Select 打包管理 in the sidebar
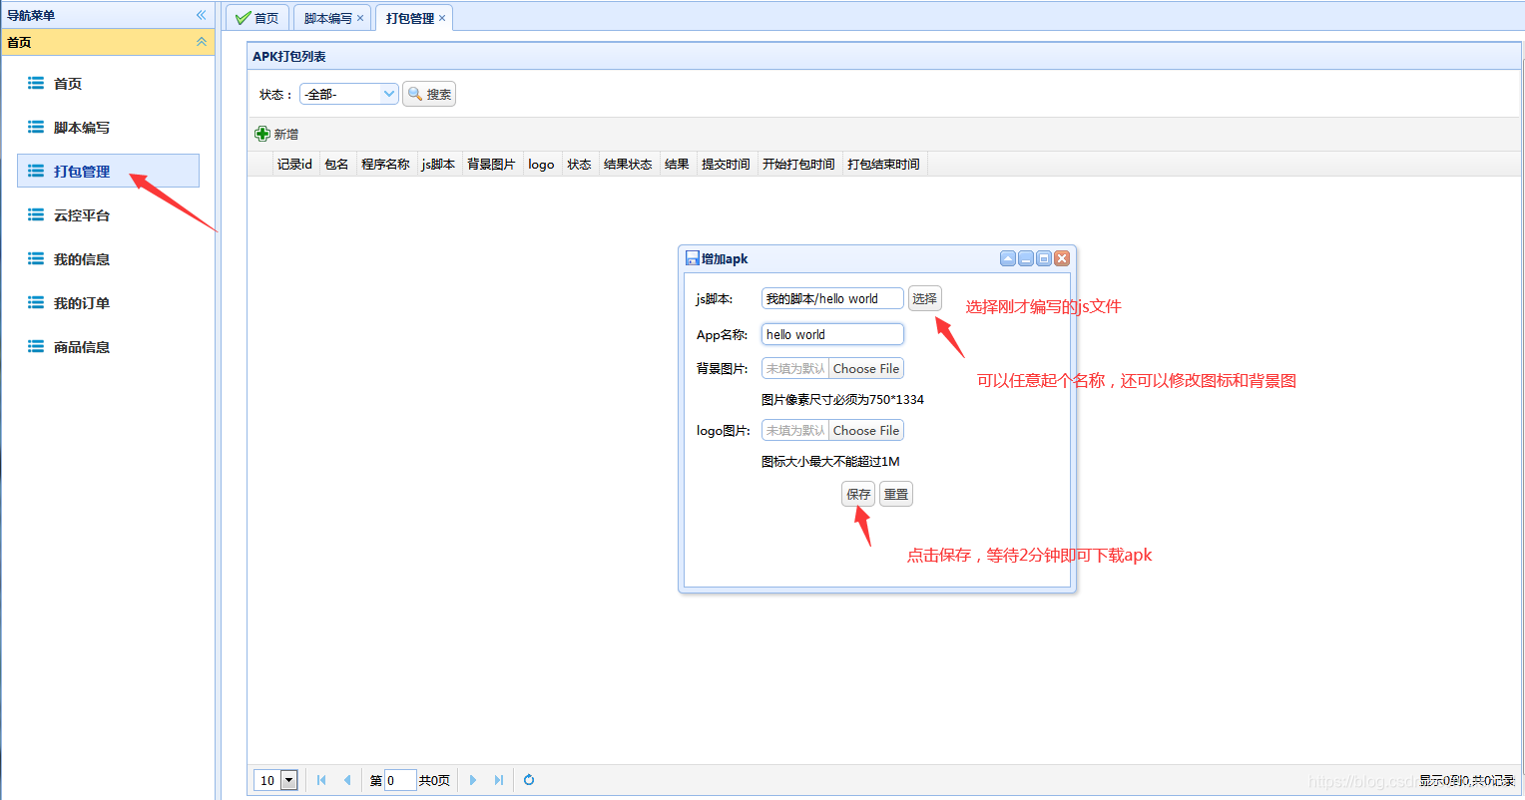 click(x=108, y=171)
